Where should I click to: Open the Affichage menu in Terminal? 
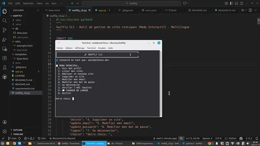pos(80,48)
